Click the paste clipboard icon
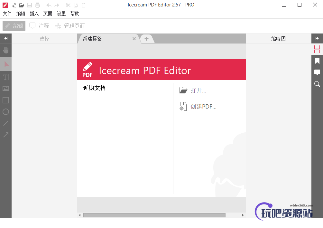 coord(84,5)
